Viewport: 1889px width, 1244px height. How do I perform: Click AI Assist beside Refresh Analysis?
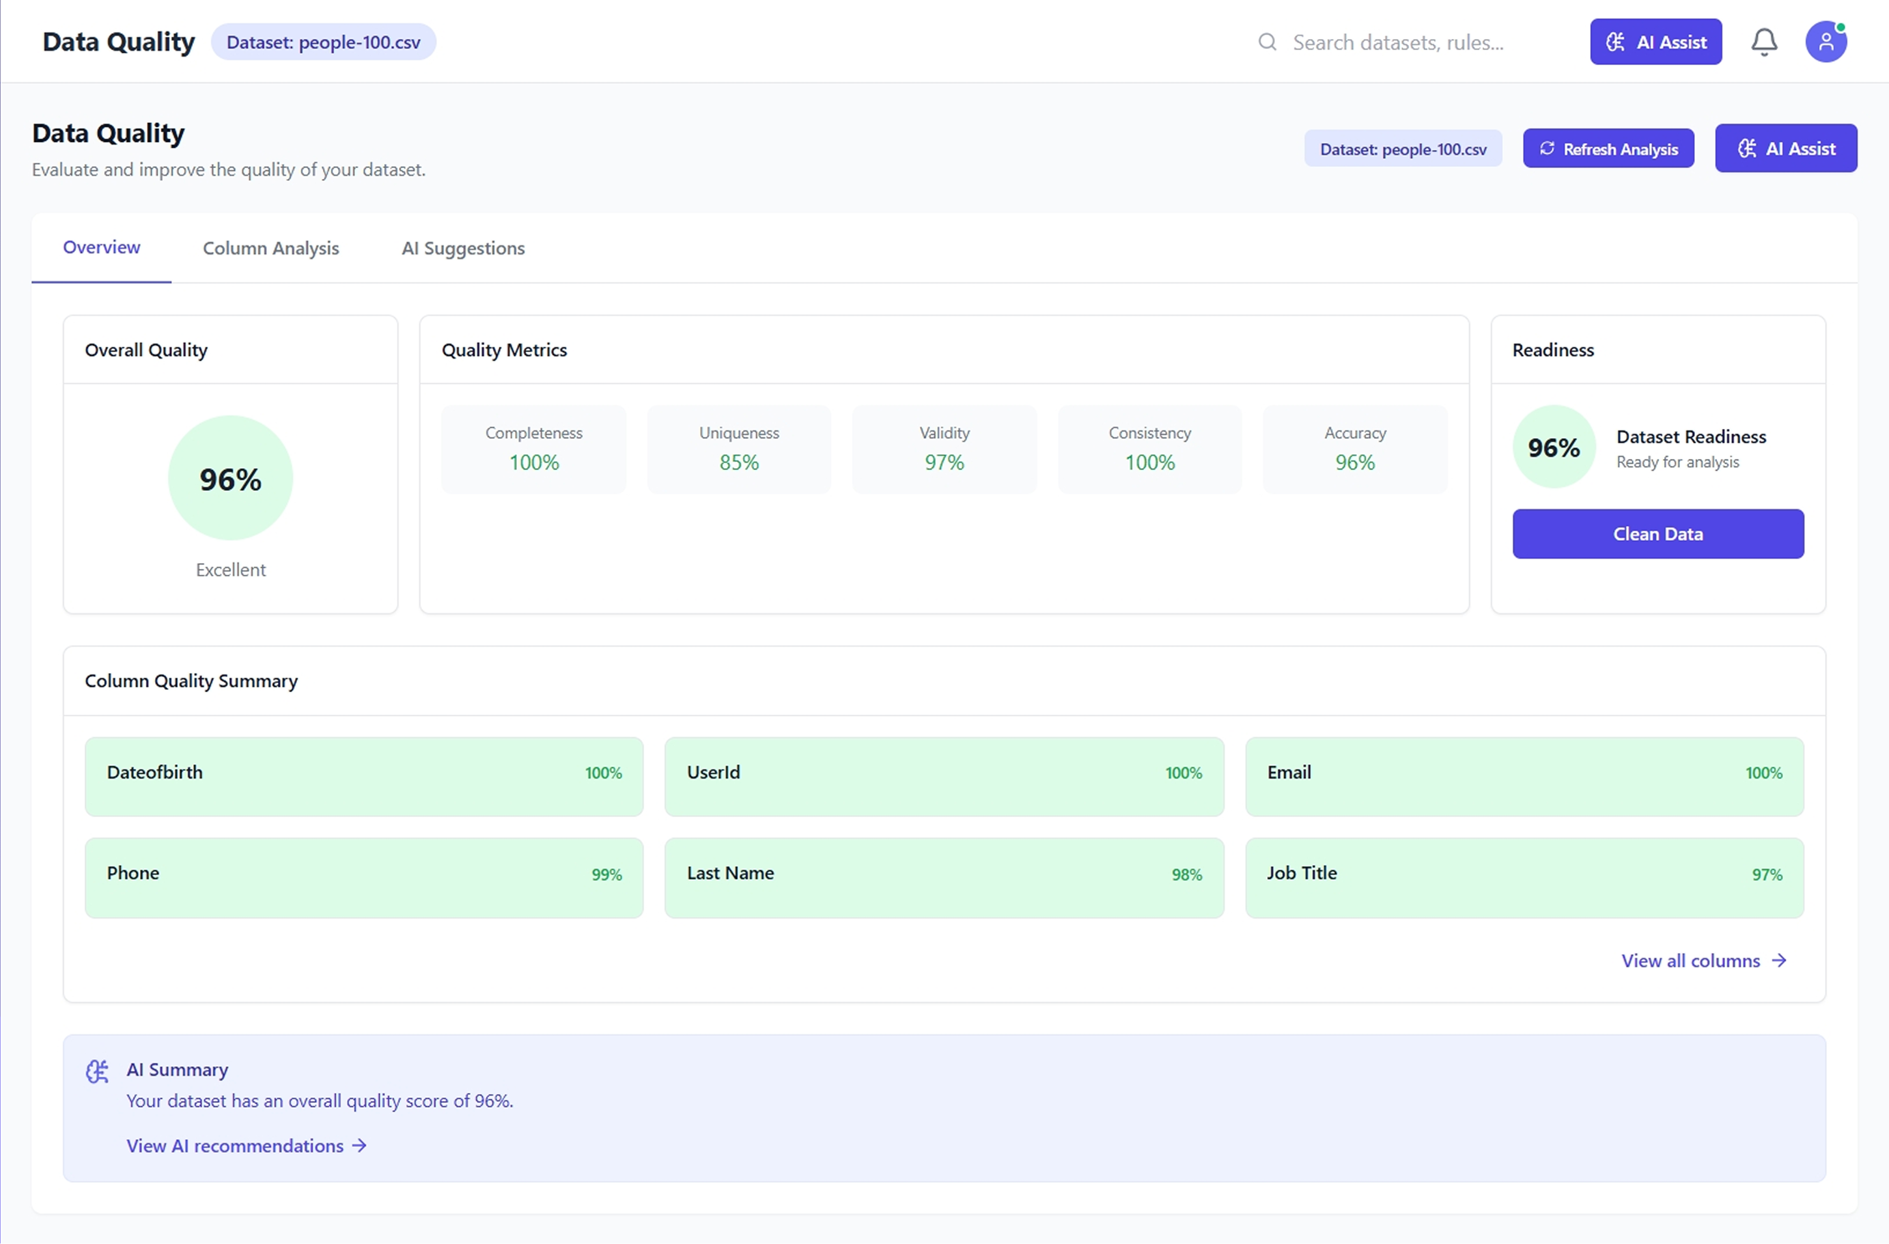1785,148
